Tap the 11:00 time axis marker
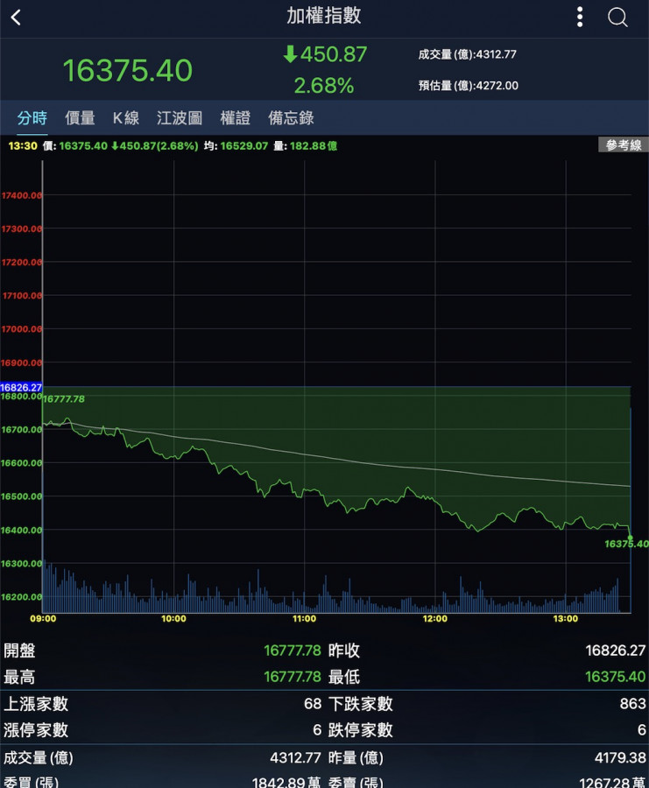Image resolution: width=649 pixels, height=788 pixels. tap(304, 619)
